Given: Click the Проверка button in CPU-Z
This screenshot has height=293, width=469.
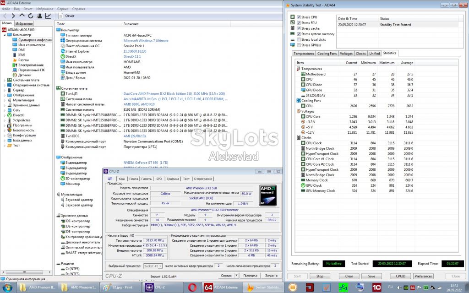Looking at the screenshot, I should pos(250,275).
